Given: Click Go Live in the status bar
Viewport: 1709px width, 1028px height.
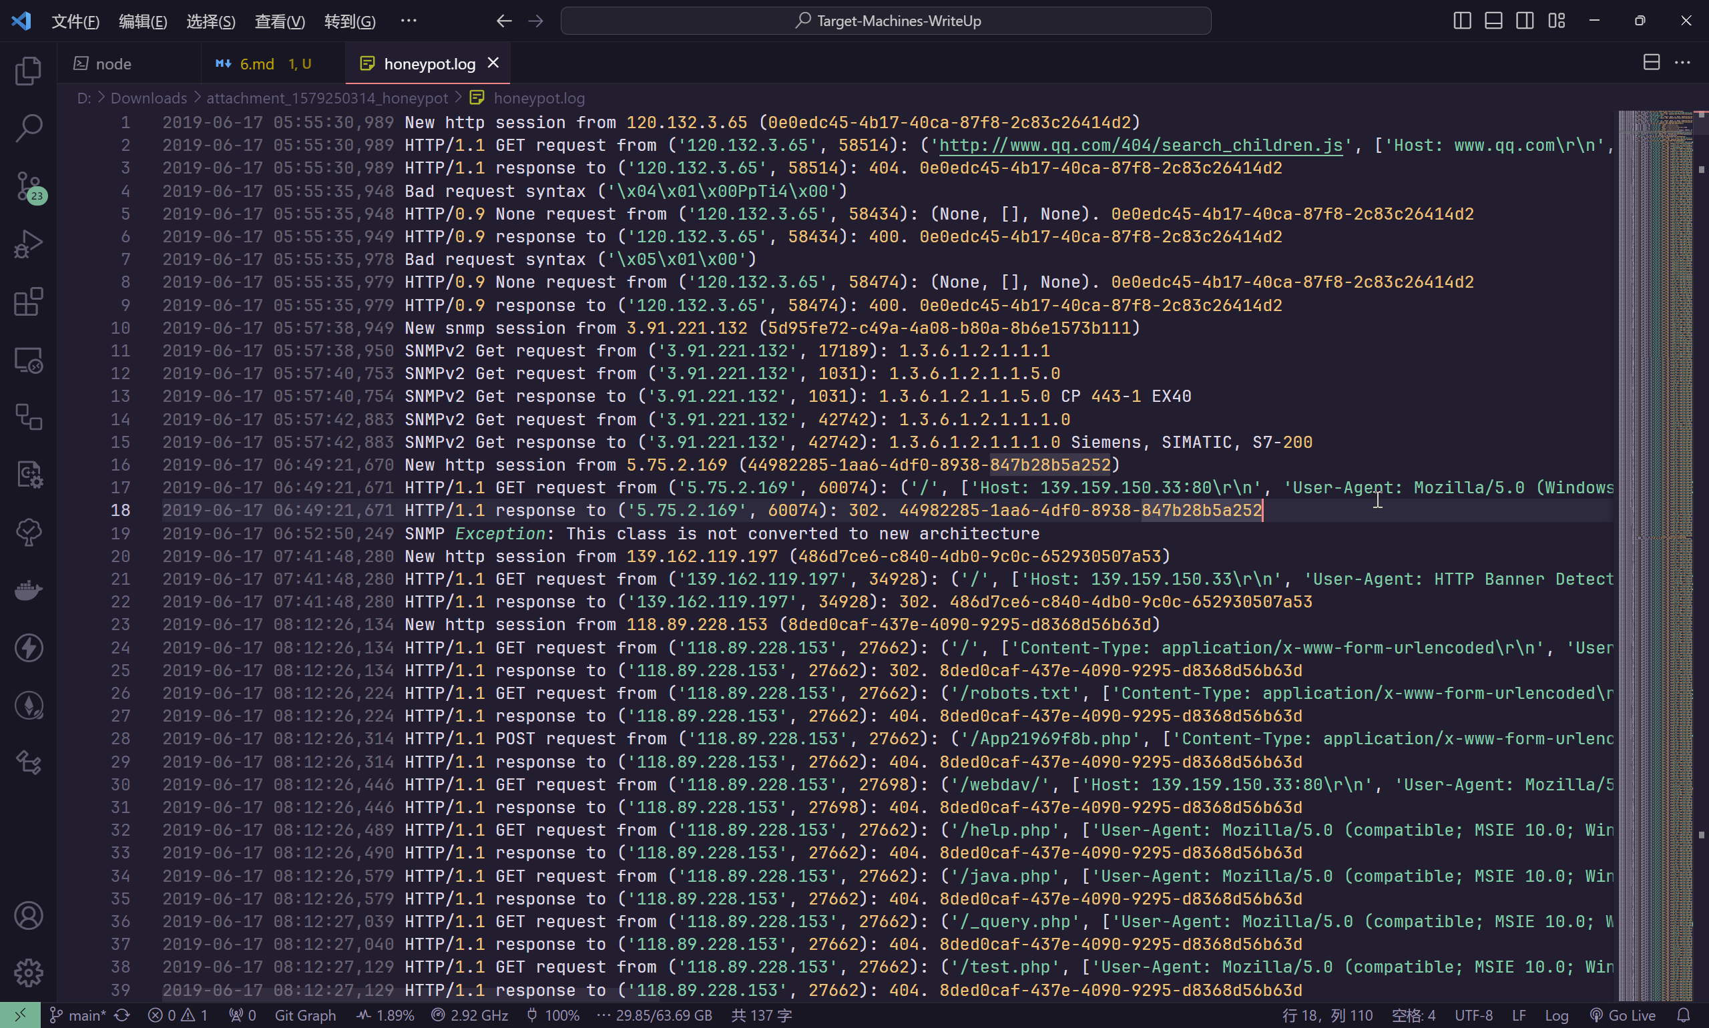Looking at the screenshot, I should [x=1623, y=1015].
